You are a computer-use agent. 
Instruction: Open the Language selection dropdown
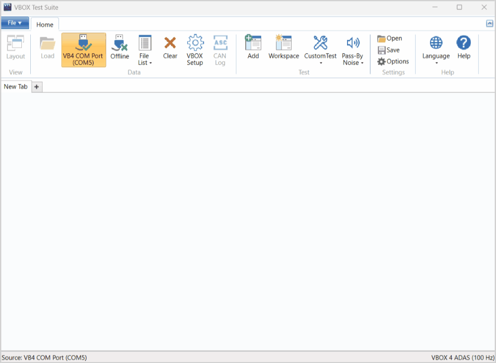point(436,50)
